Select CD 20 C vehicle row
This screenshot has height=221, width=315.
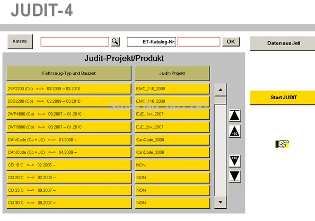[x=69, y=178]
